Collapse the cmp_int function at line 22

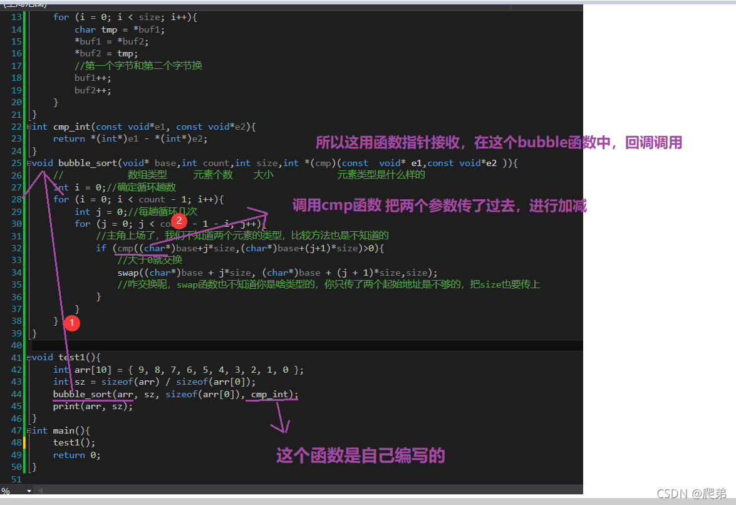pyautogui.click(x=29, y=127)
